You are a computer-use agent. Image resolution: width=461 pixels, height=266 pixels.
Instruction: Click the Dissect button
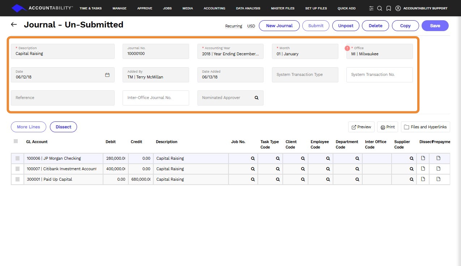[63, 127]
